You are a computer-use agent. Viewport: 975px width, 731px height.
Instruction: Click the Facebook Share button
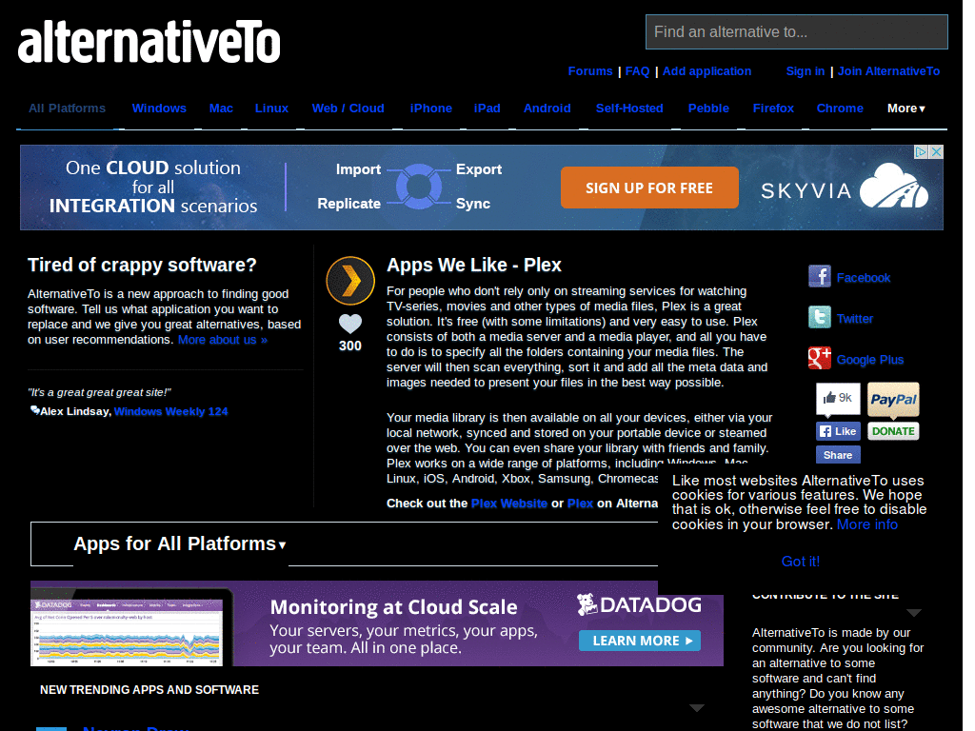[x=838, y=455]
